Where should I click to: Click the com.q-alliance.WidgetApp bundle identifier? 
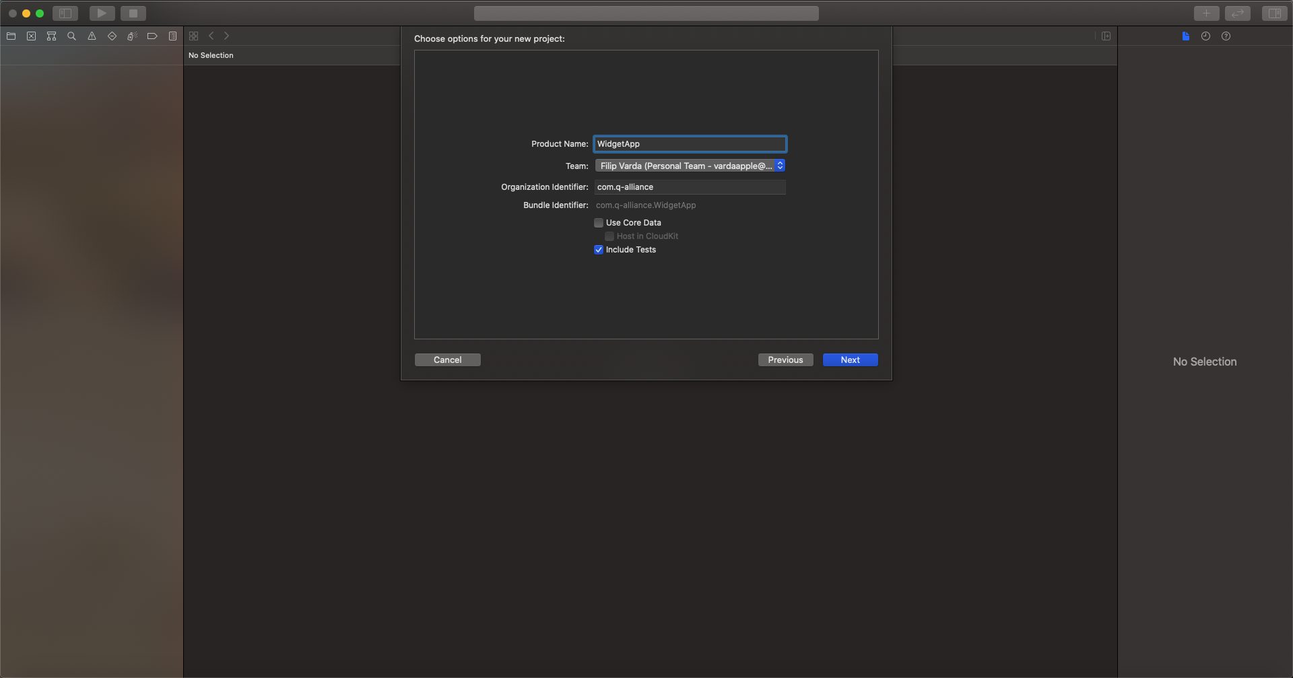click(646, 205)
